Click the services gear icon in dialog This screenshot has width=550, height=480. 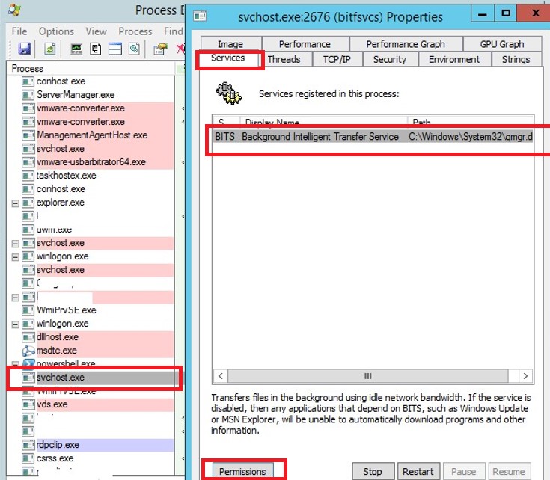pos(227,94)
